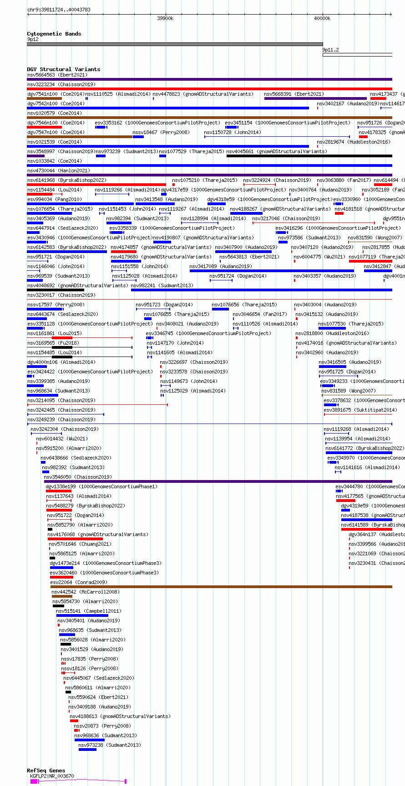This screenshot has width=405, height=786.
Task: Click nsv6141772 (ByrskaBishop2022) variant label
Action: (365, 448)
